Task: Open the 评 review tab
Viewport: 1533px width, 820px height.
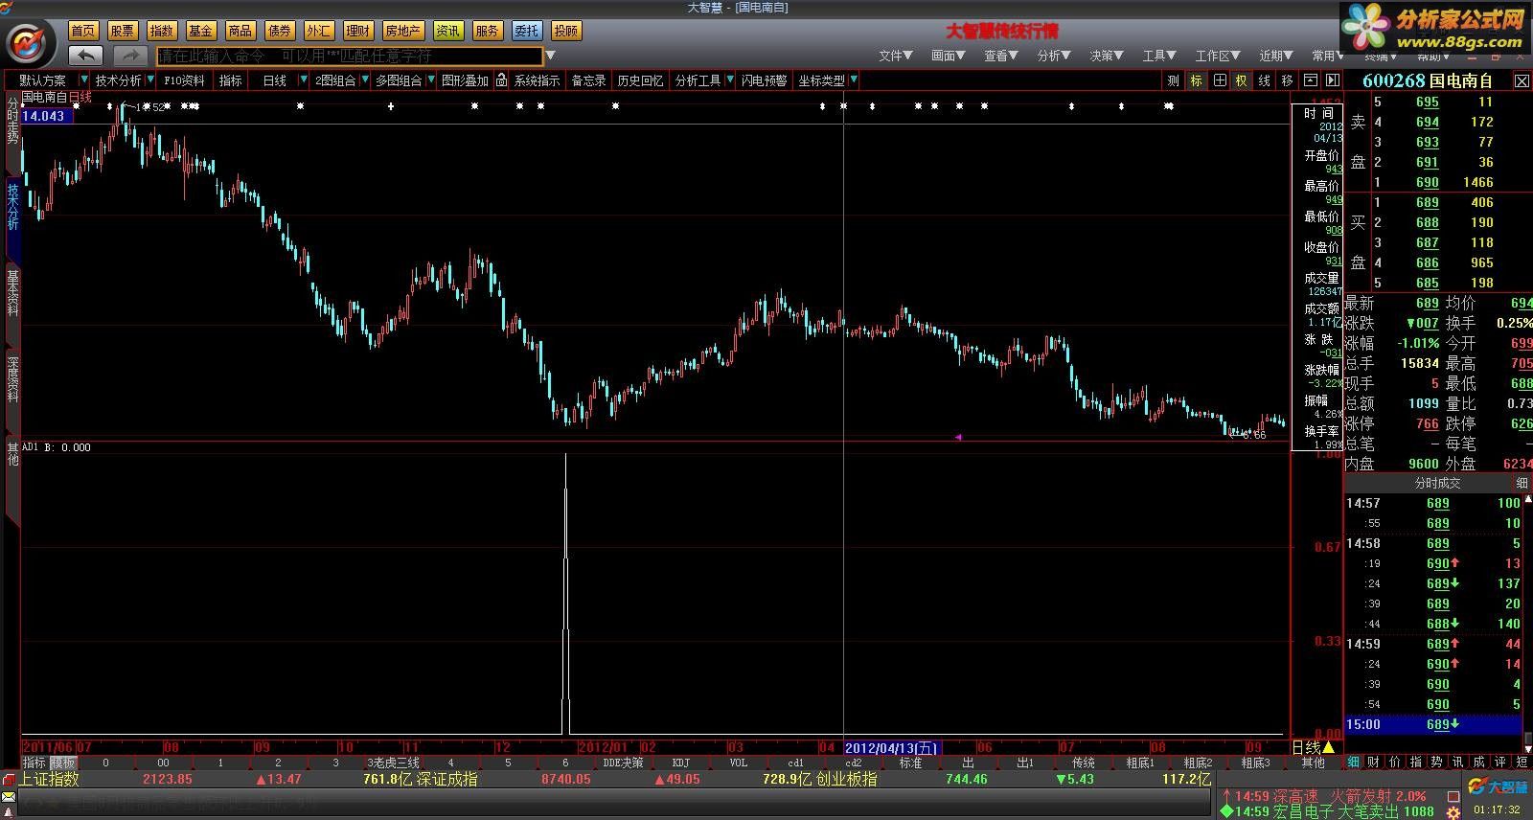Action: click(x=1500, y=763)
